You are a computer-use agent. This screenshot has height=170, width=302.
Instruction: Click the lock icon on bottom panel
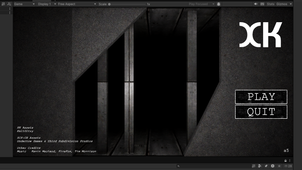pos(286,161)
